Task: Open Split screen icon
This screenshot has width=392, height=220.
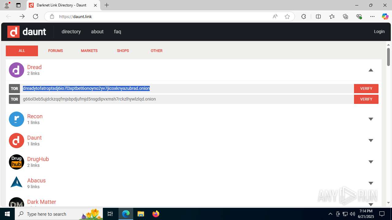Action: [x=318, y=16]
